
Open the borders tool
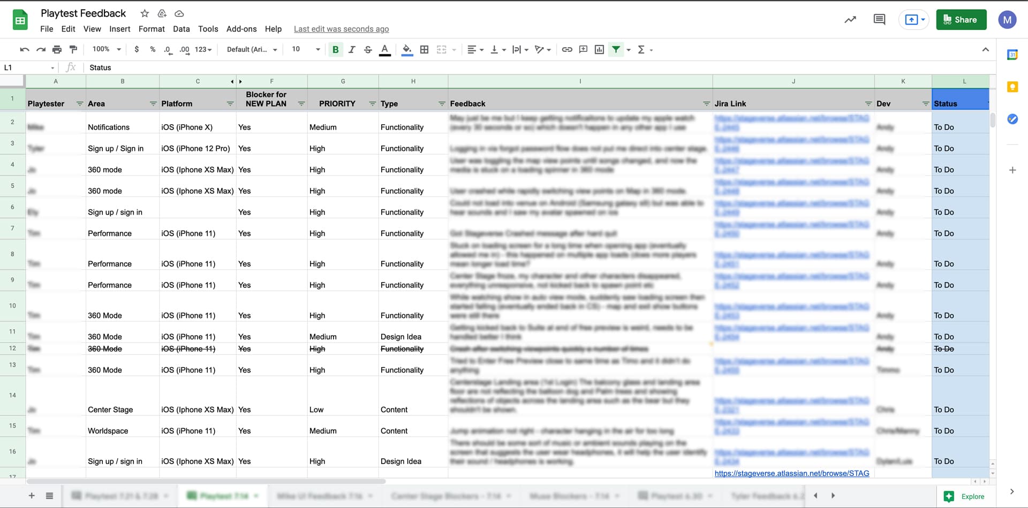click(424, 50)
